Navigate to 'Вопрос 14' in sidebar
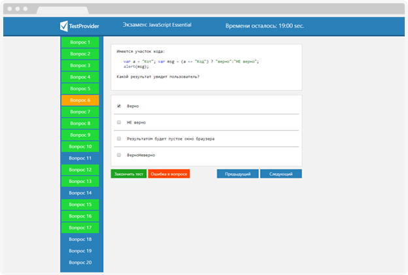The width and height of the screenshot is (408, 275). pyautogui.click(x=80, y=193)
